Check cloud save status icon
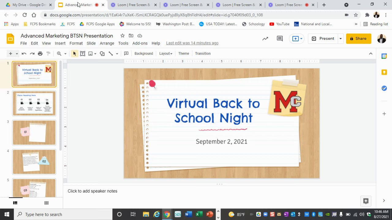This screenshot has height=220, width=392. [140, 36]
